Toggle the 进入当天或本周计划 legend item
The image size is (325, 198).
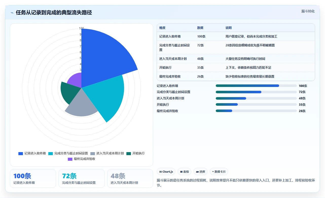point(107,153)
